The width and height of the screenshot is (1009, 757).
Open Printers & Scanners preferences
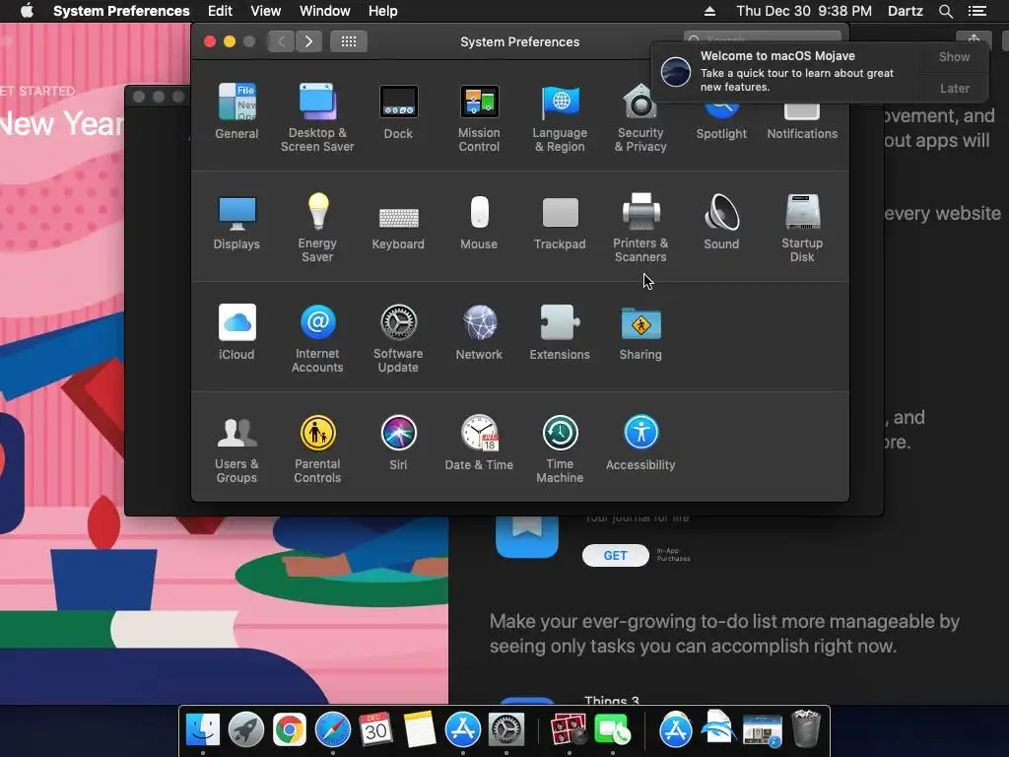640,228
